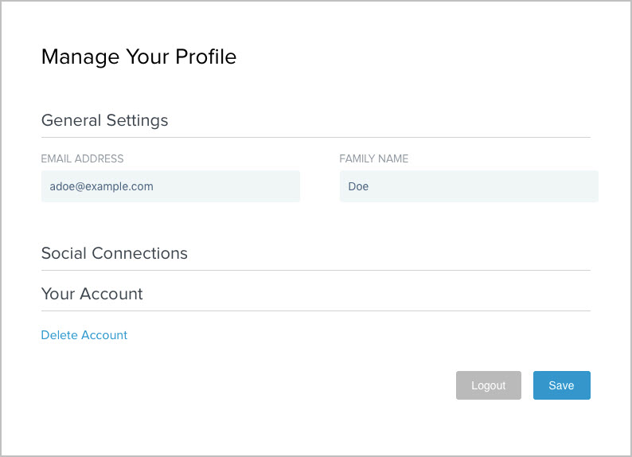Click the divider line under Social Connections
632x457 pixels.
tap(315, 270)
